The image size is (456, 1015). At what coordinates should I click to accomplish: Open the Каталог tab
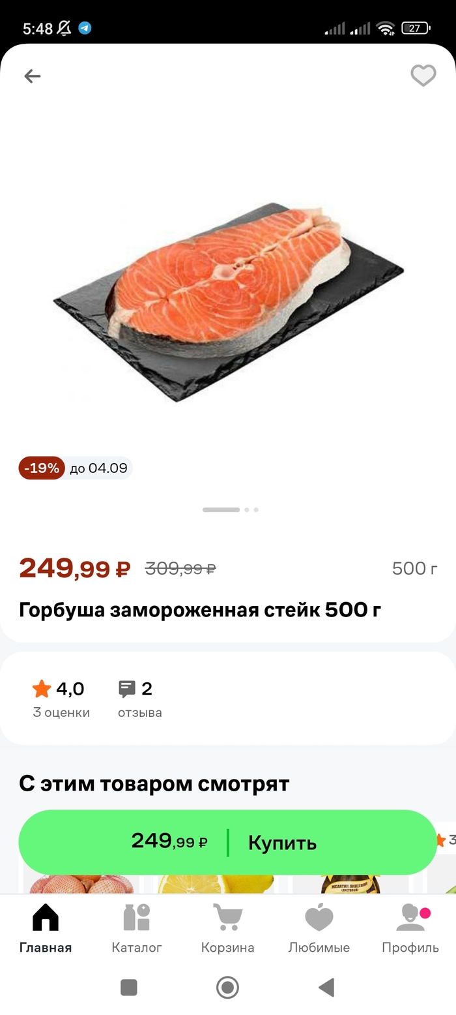pos(137,928)
